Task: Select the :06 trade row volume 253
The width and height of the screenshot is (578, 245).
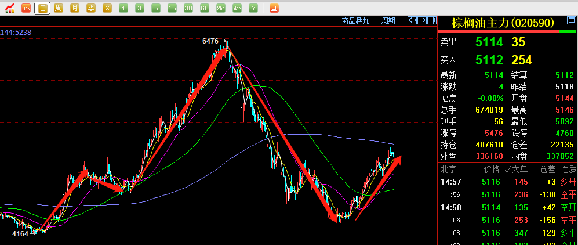Action: coord(520,220)
